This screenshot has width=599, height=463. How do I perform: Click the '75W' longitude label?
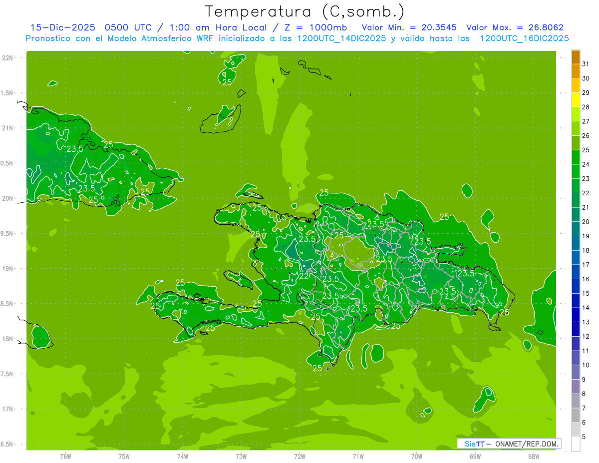(x=124, y=457)
